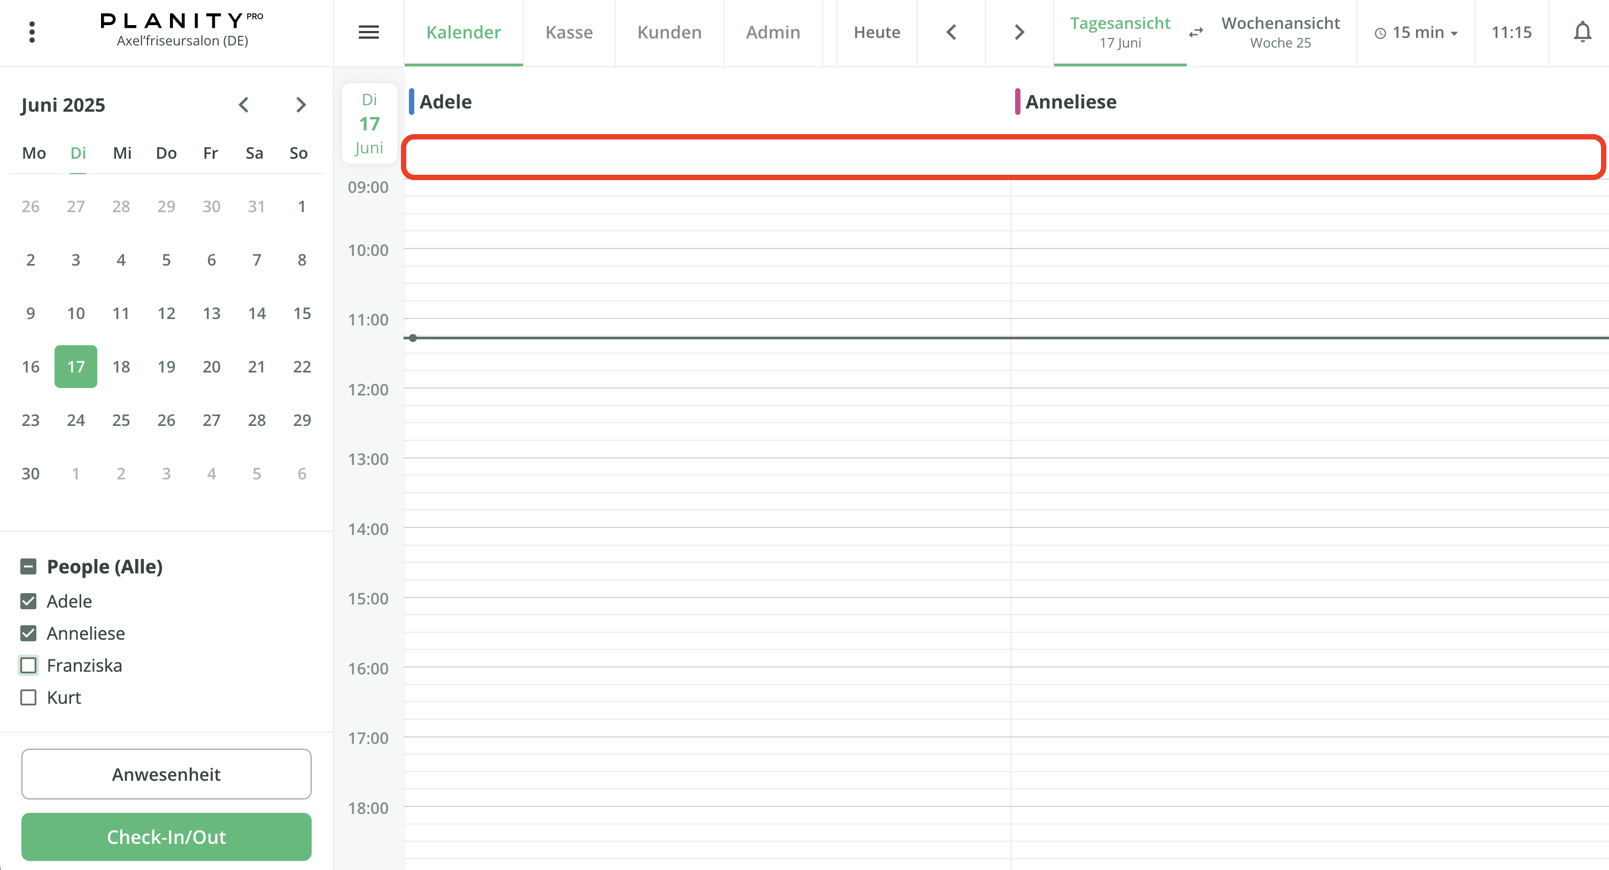Image resolution: width=1609 pixels, height=870 pixels.
Task: Switch to the Kasse tab
Action: pyautogui.click(x=568, y=32)
